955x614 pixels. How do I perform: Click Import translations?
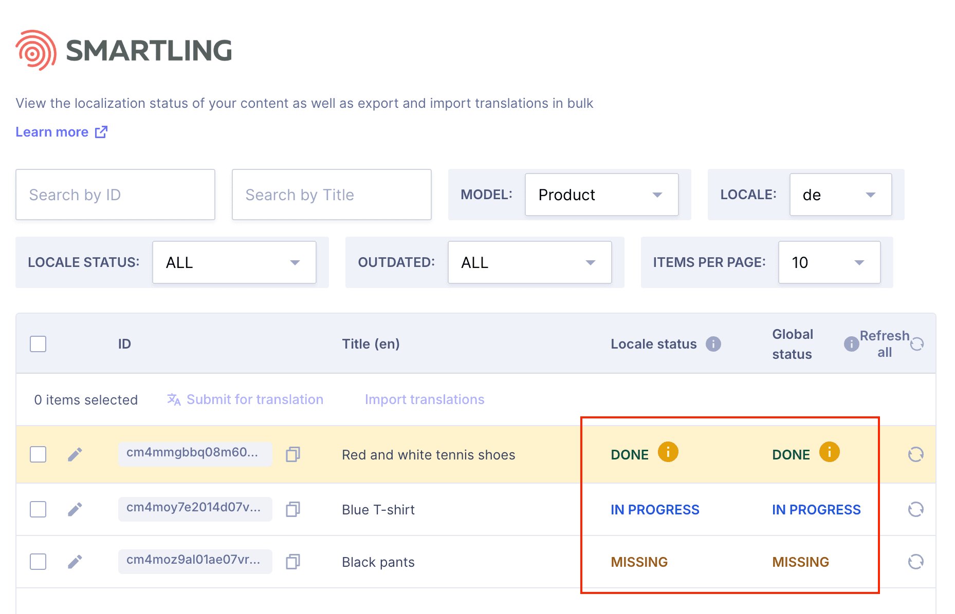(x=424, y=399)
